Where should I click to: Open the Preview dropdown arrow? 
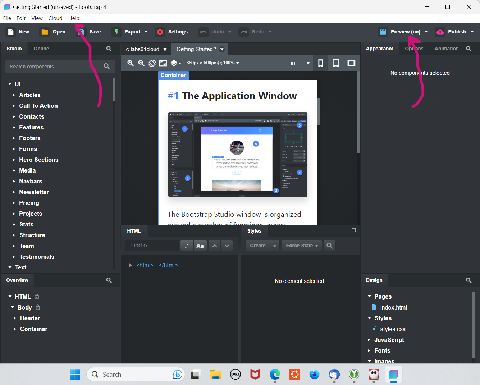(426, 32)
